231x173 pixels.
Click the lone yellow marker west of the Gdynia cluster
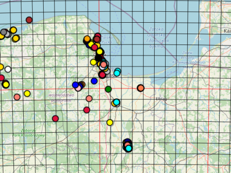pos(93,62)
